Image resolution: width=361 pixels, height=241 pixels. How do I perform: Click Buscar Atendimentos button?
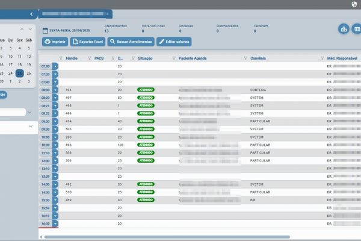click(131, 42)
